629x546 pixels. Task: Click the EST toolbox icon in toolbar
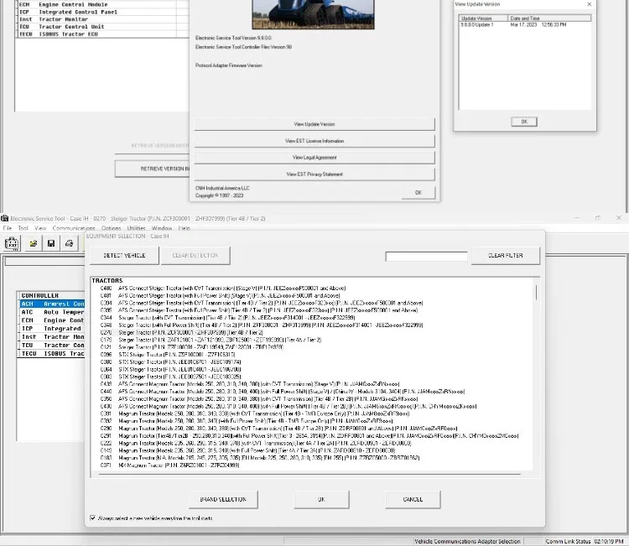(12, 243)
